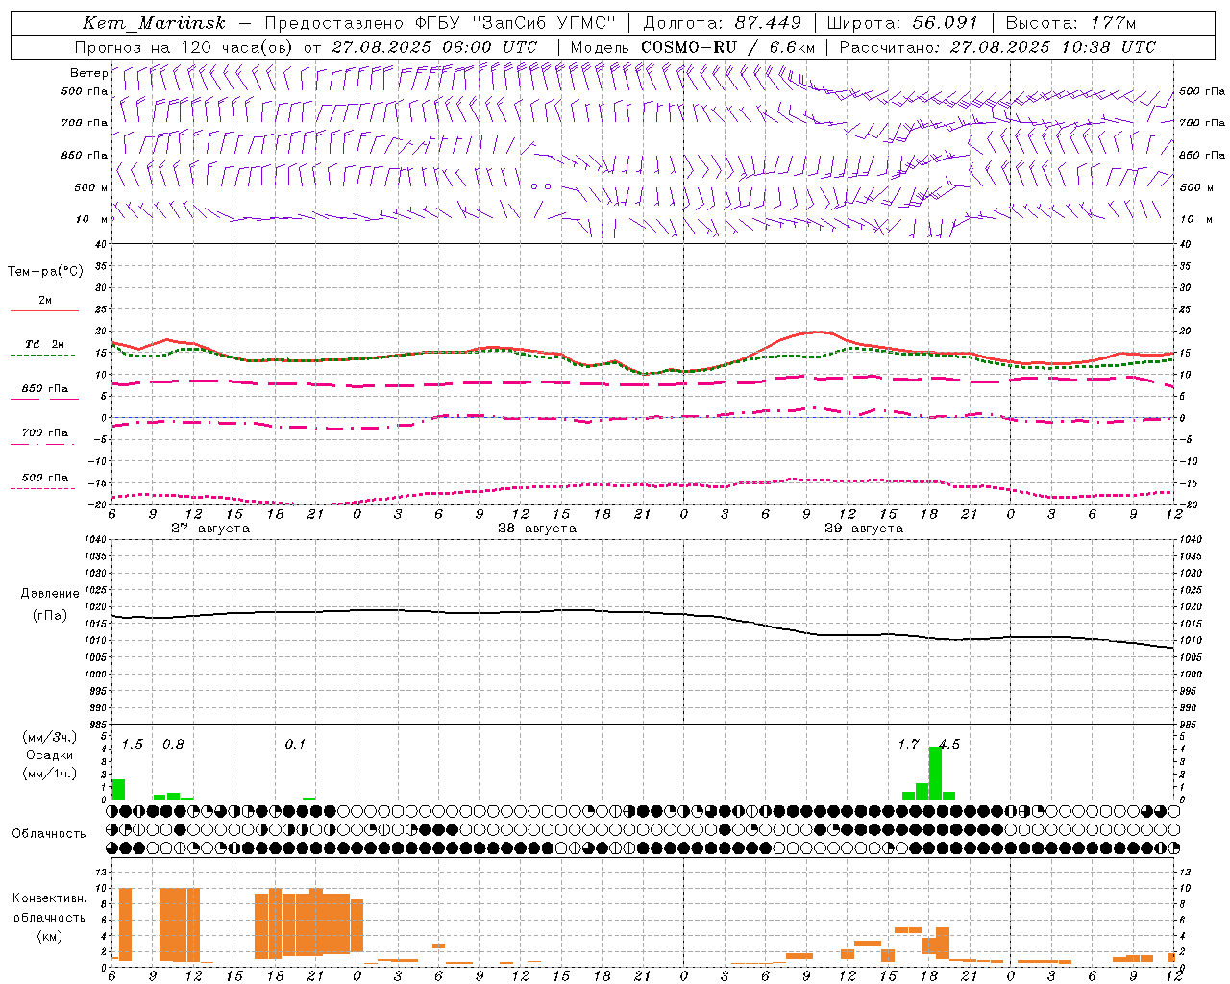Click the precipitation total value 4.5
The width and height of the screenshot is (1230, 984).
[x=949, y=745]
